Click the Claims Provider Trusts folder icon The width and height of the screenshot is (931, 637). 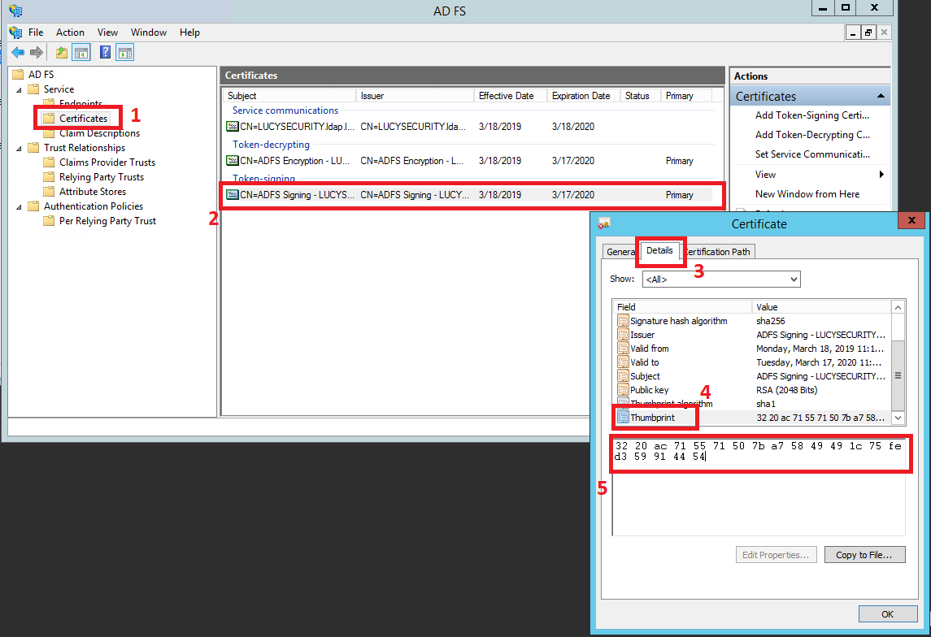tap(50, 162)
